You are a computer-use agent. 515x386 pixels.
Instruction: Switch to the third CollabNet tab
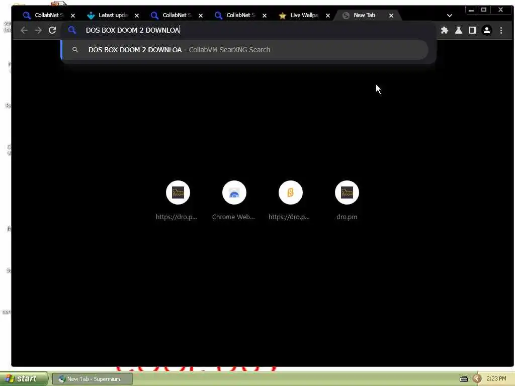click(240, 15)
